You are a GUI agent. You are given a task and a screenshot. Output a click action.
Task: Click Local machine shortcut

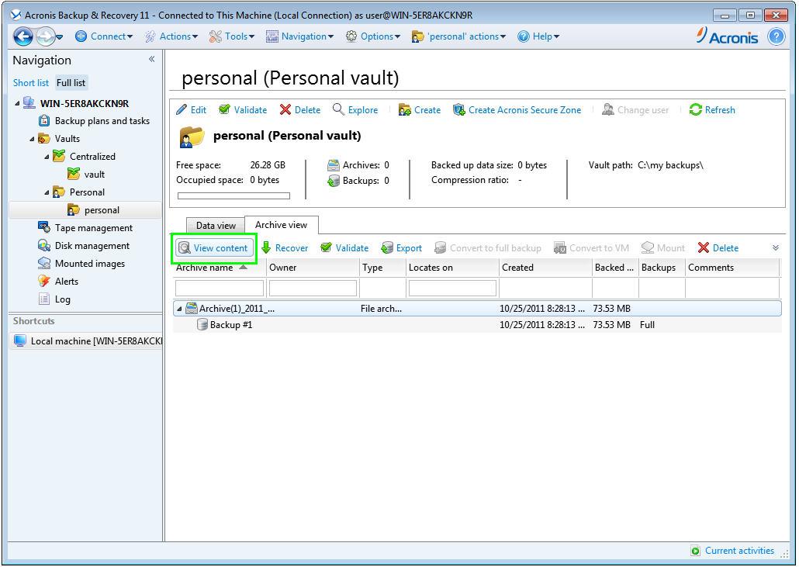85,341
